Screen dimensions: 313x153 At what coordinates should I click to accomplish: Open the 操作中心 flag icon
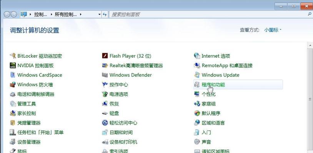(x=105, y=85)
